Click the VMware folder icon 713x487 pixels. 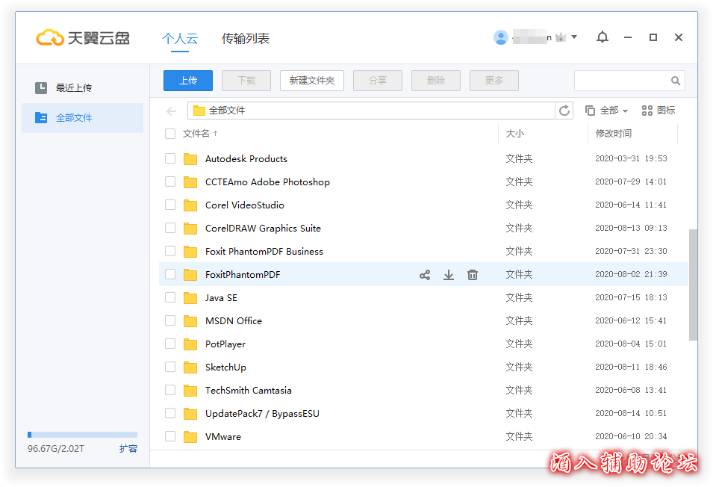pyautogui.click(x=190, y=437)
